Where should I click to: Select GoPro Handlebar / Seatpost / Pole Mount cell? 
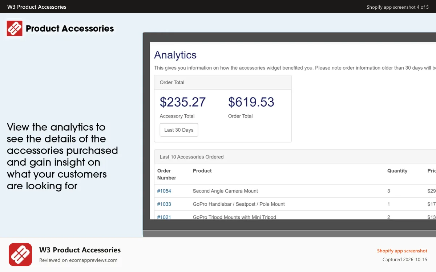tap(239, 204)
